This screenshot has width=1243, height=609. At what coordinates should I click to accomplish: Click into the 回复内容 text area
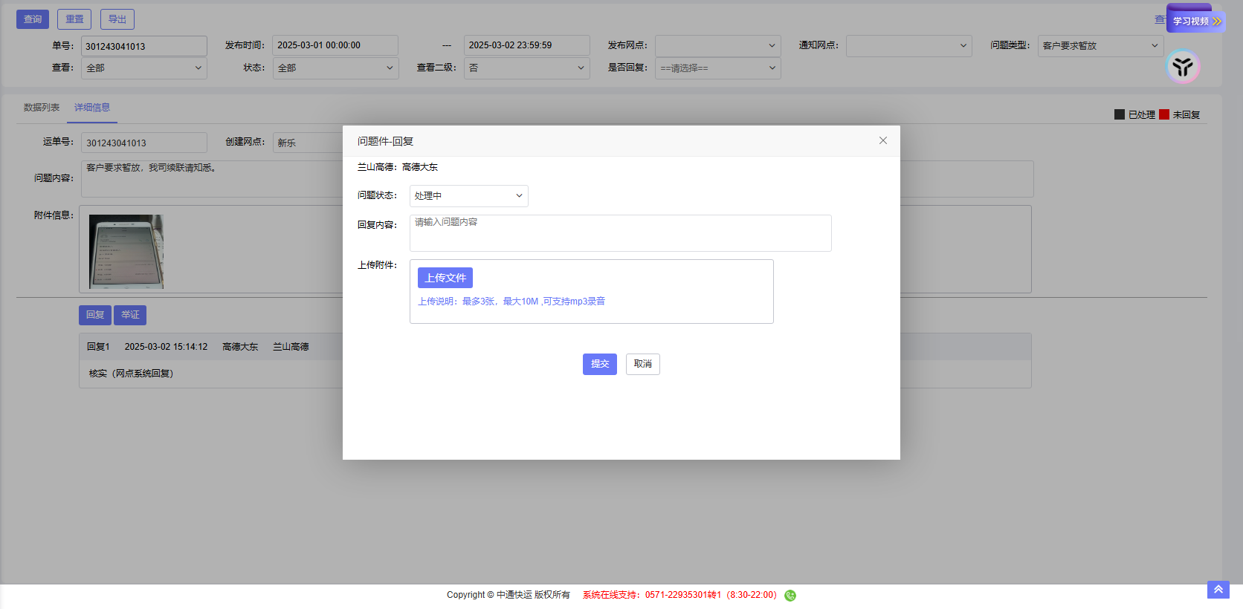[620, 233]
